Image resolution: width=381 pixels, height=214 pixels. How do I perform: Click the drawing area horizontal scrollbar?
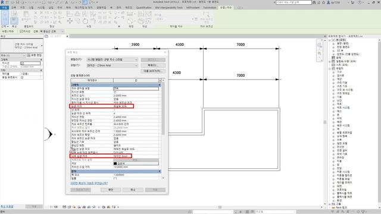click(x=220, y=207)
